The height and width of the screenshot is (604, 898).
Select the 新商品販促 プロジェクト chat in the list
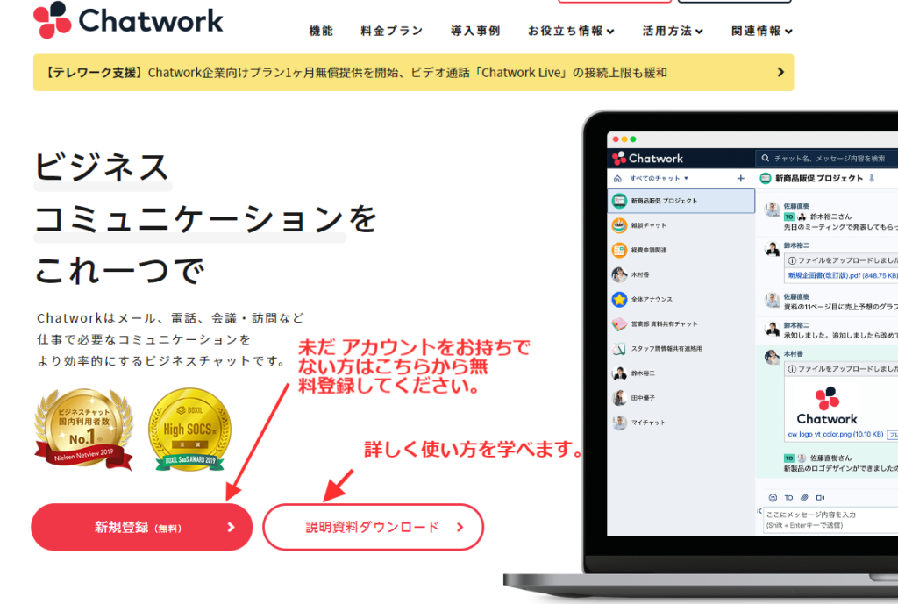(x=681, y=201)
